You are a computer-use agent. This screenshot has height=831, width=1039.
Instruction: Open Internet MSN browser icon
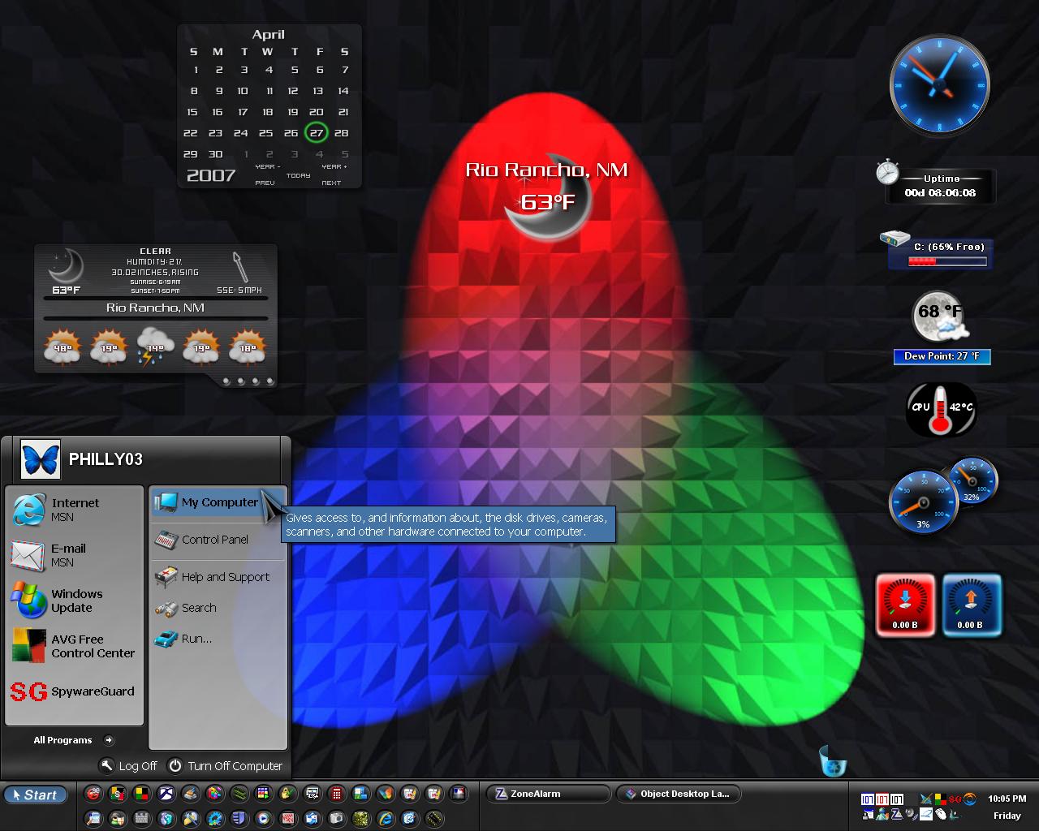tap(28, 510)
